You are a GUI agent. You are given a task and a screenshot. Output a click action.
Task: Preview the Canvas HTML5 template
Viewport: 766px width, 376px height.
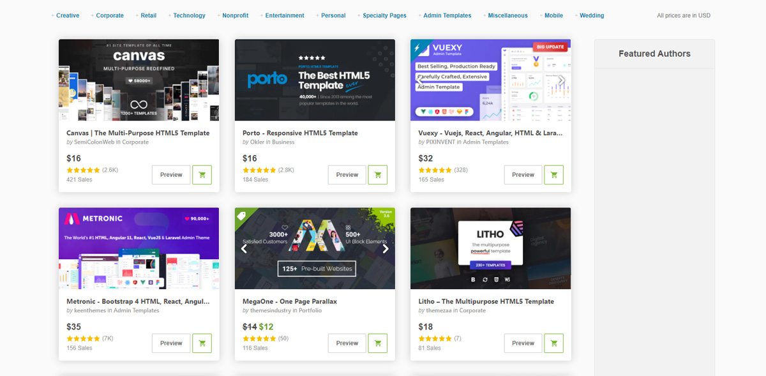[x=171, y=175]
